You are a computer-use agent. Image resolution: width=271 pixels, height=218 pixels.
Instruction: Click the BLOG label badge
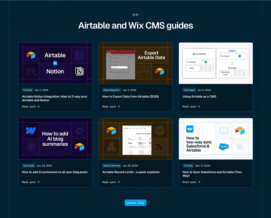click(135, 15)
